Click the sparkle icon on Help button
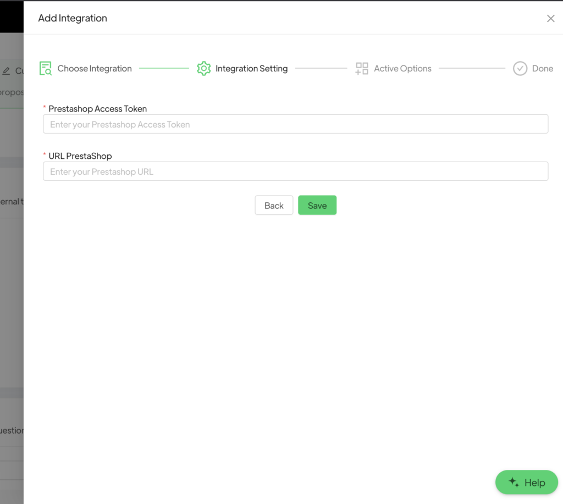The image size is (563, 504). pyautogui.click(x=514, y=483)
